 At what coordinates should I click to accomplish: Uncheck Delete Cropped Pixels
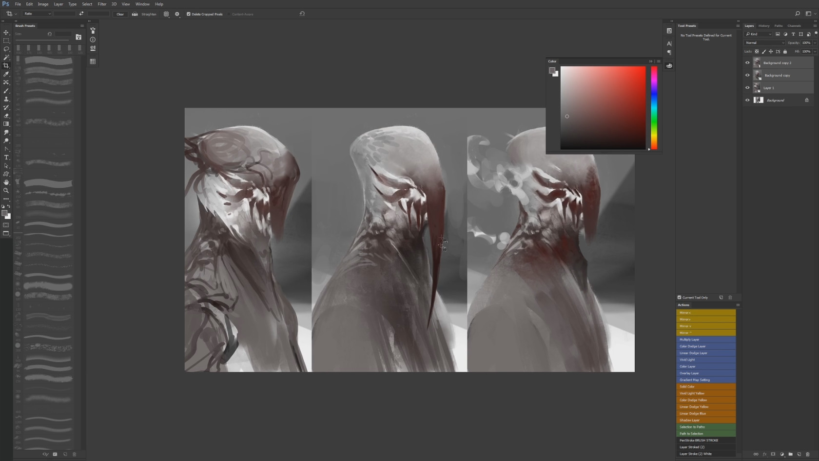tap(189, 14)
